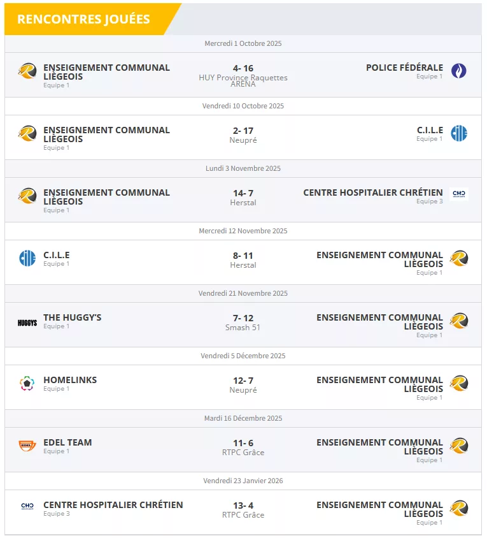Click Enseignement Communal Liégeois logo in 1 Octobre match
The width and height of the screenshot is (487, 538).
point(27,71)
